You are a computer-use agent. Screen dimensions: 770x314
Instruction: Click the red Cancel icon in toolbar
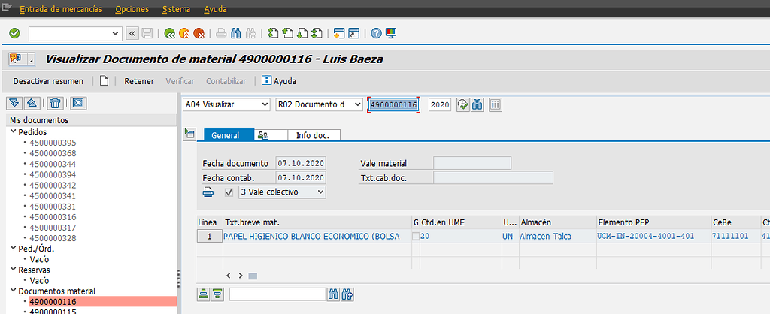pos(199,33)
